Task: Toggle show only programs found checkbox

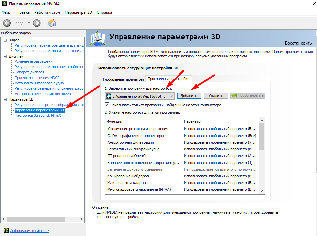Action: point(107,105)
